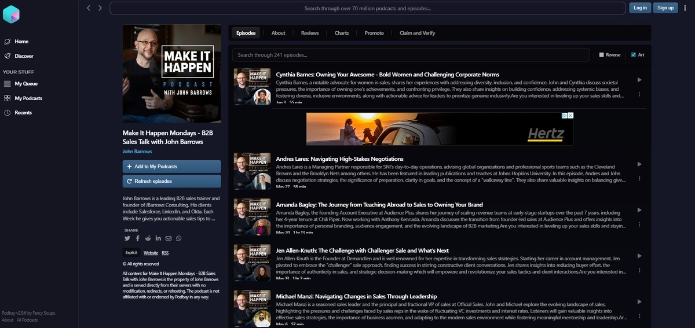695x328 pixels.
Task: Open more options for Cynthia Barnes episode
Action: point(639,94)
